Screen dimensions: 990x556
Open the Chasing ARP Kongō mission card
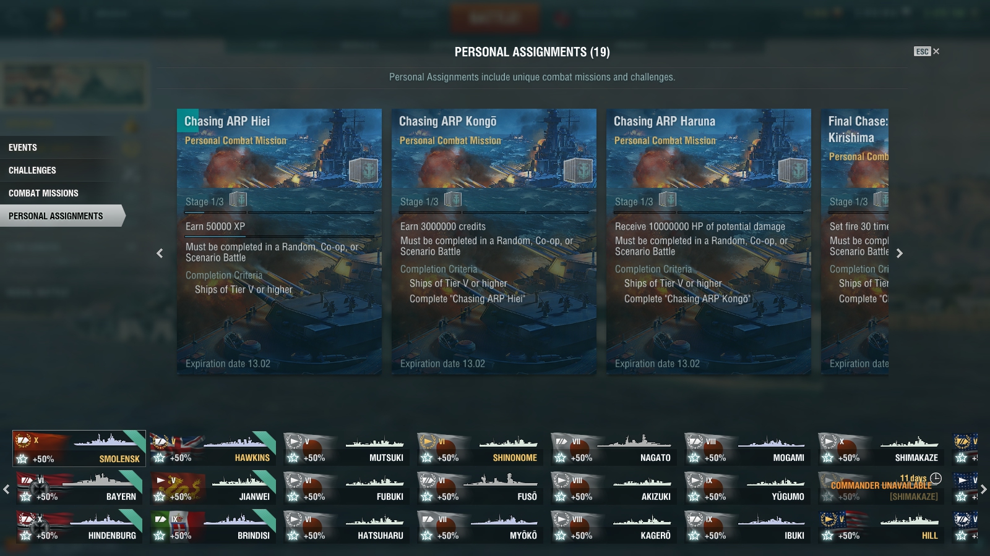pyautogui.click(x=494, y=242)
